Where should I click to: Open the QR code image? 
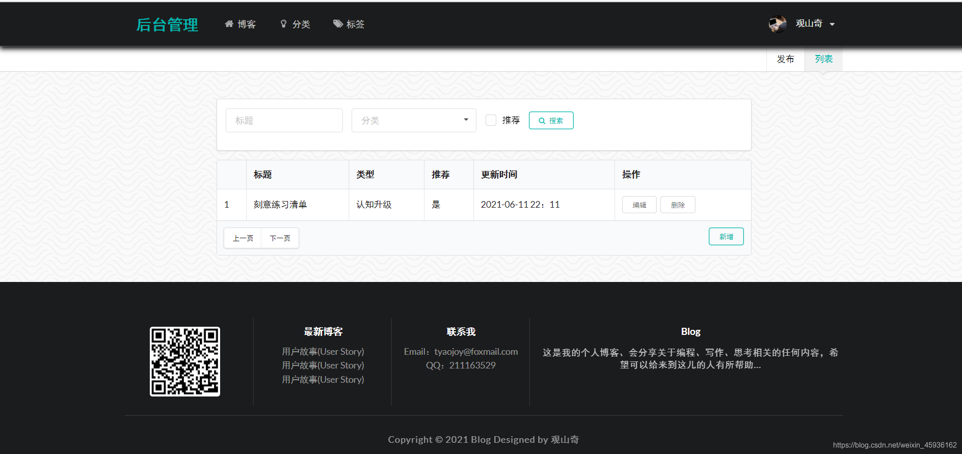tap(185, 361)
